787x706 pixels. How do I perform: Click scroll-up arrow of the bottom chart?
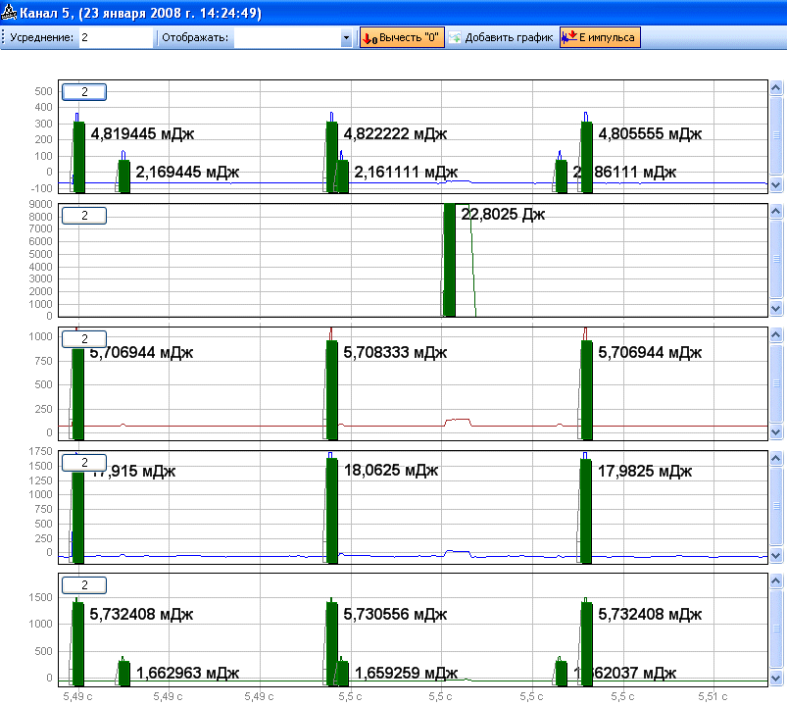tap(776, 581)
